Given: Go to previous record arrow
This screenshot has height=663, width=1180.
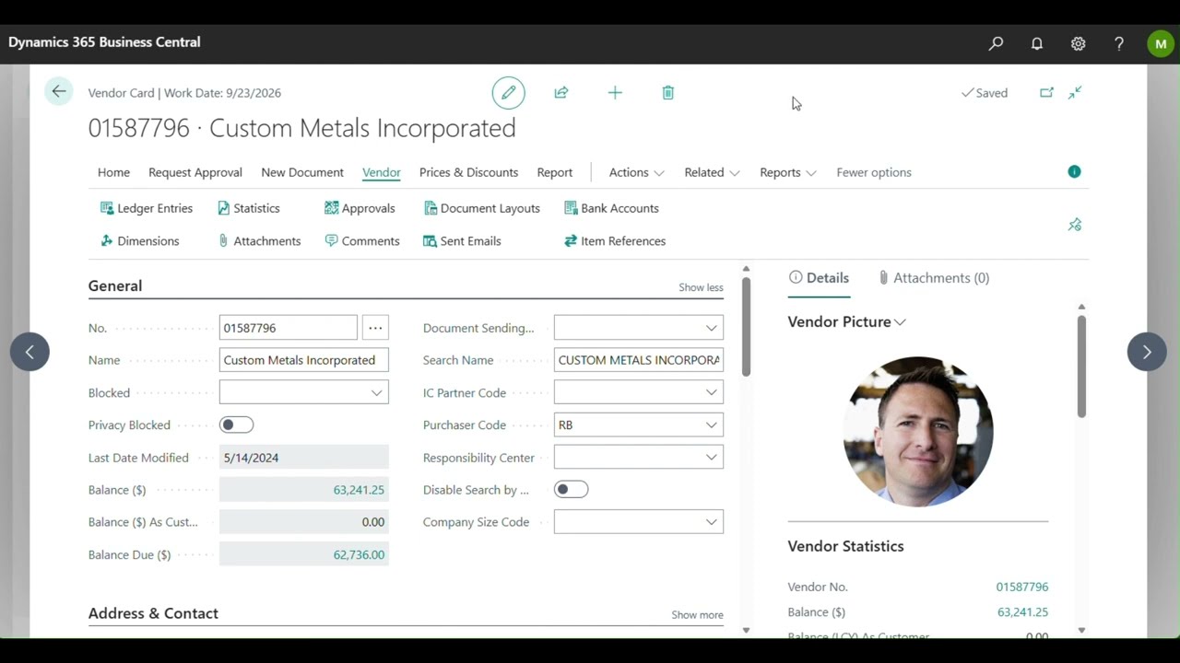Looking at the screenshot, I should [29, 352].
